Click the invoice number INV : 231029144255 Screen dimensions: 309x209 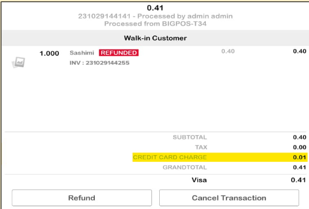pyautogui.click(x=99, y=63)
